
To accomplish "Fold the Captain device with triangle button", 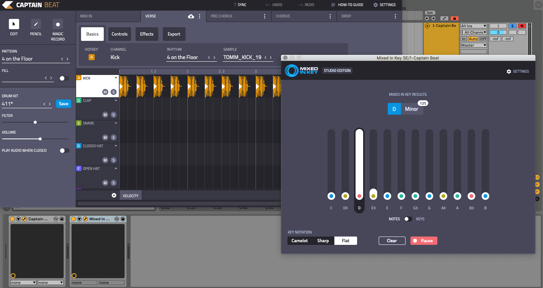I will click(18, 219).
